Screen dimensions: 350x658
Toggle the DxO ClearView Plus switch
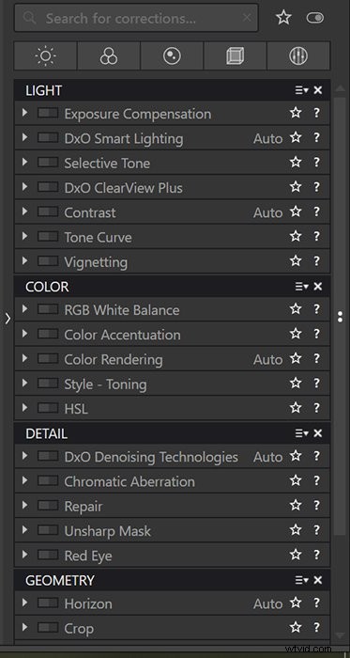tap(48, 187)
